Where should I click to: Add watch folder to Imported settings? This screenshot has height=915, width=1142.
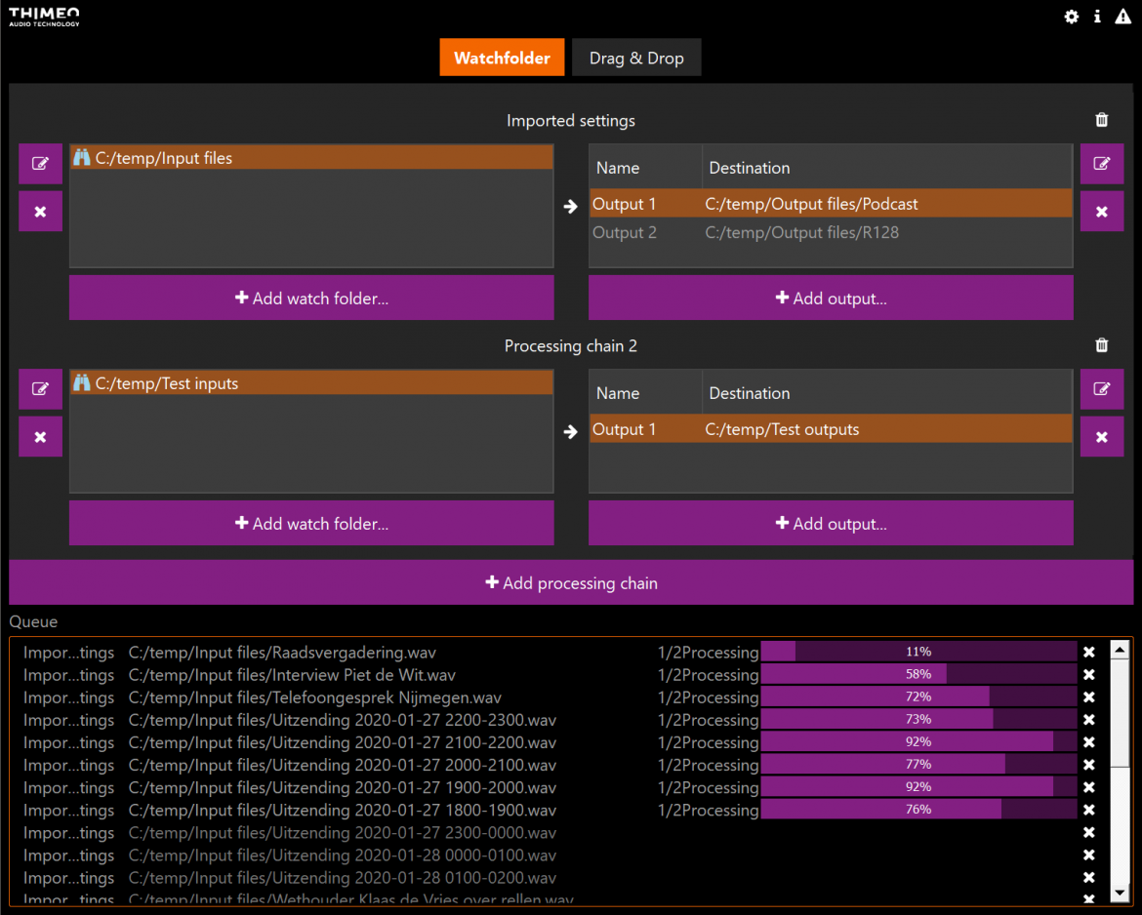311,298
